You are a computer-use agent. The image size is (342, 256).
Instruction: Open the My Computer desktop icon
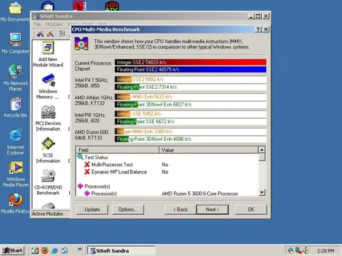click(16, 40)
